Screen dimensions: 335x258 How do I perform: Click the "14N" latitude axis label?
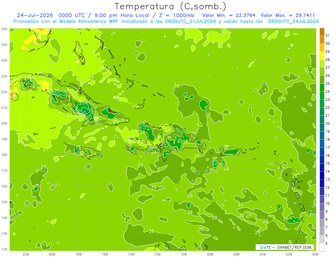coord(4,218)
